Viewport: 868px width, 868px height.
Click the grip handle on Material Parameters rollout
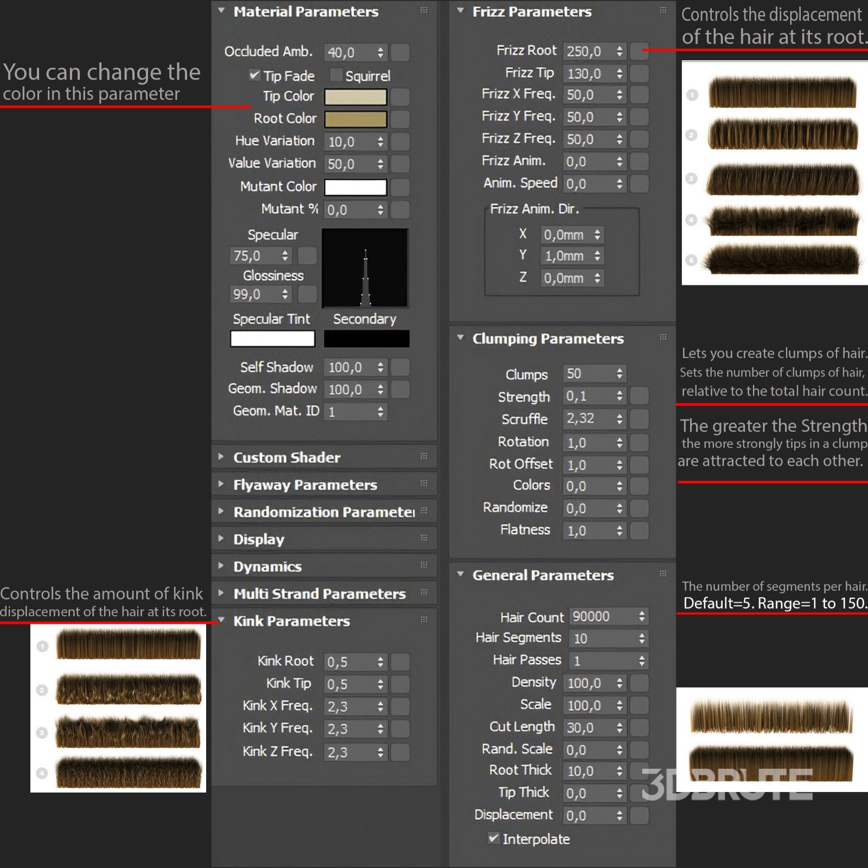tap(424, 10)
